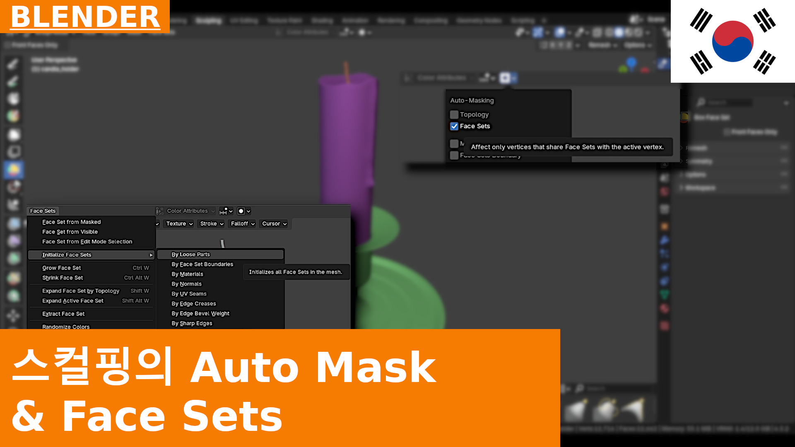Toggle checkbox above Face Sets Boundary

[454, 144]
